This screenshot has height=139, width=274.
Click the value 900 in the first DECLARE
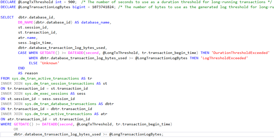(x=72, y=2)
